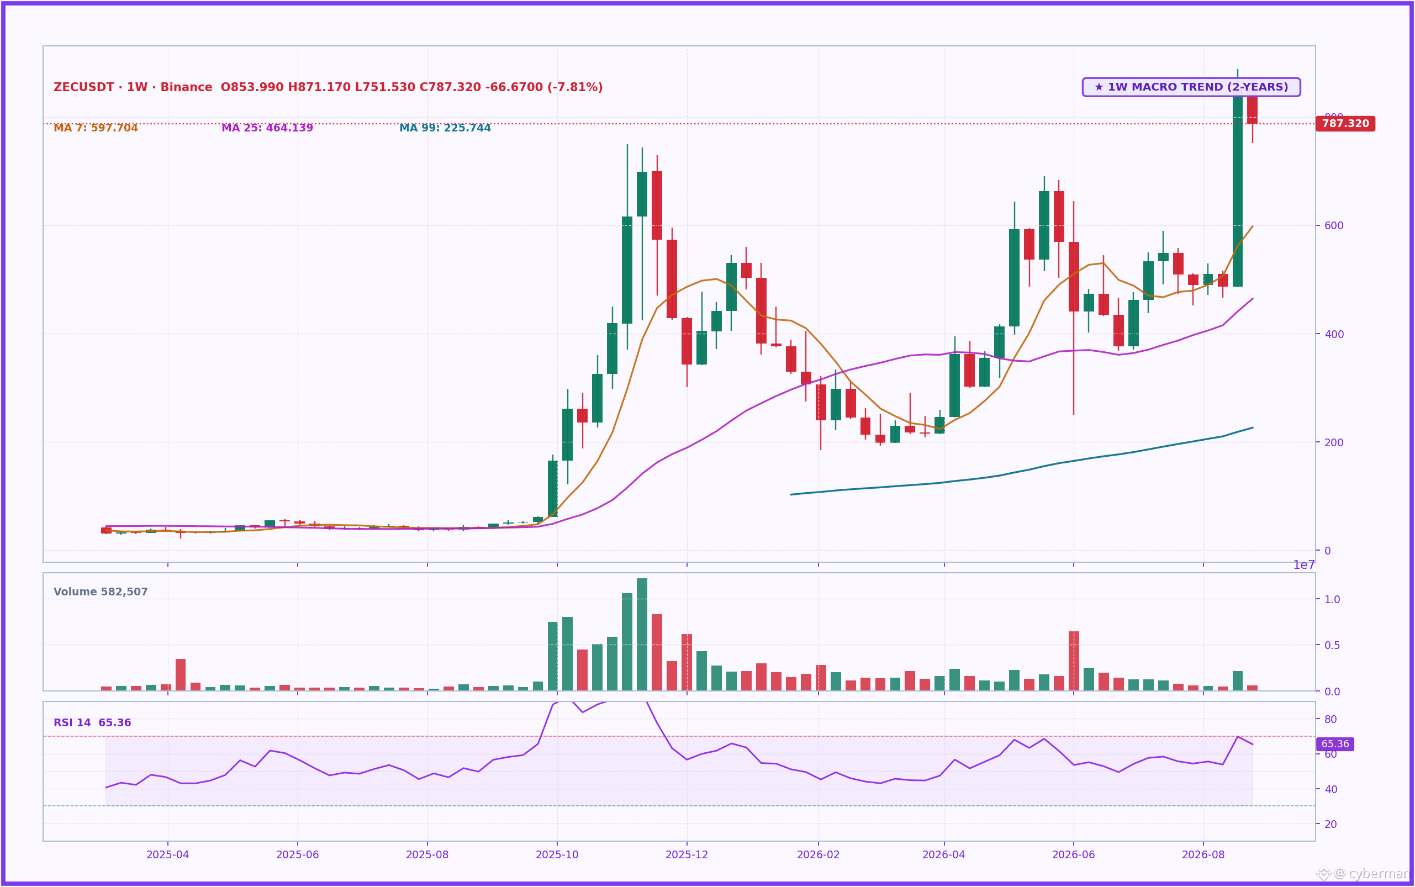Click the 2026-04 date axis label
The height and width of the screenshot is (887, 1415).
943,855
